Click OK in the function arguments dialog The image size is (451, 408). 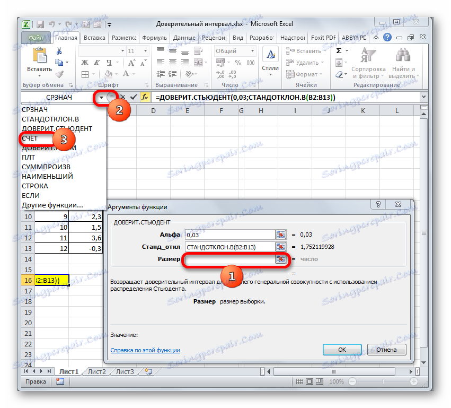[x=342, y=350]
